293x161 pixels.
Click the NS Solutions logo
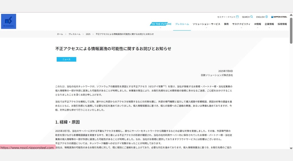point(9,21)
